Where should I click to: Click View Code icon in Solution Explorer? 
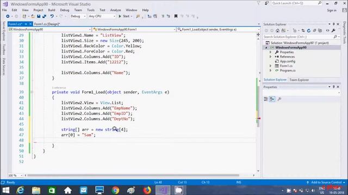click(x=327, y=30)
